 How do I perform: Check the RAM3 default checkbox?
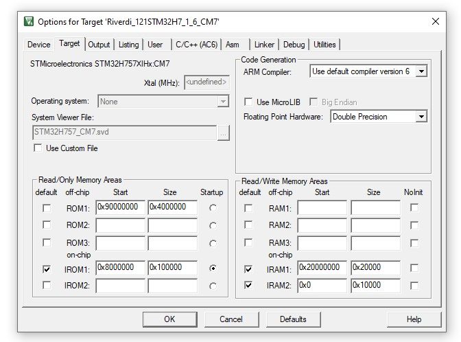click(248, 242)
